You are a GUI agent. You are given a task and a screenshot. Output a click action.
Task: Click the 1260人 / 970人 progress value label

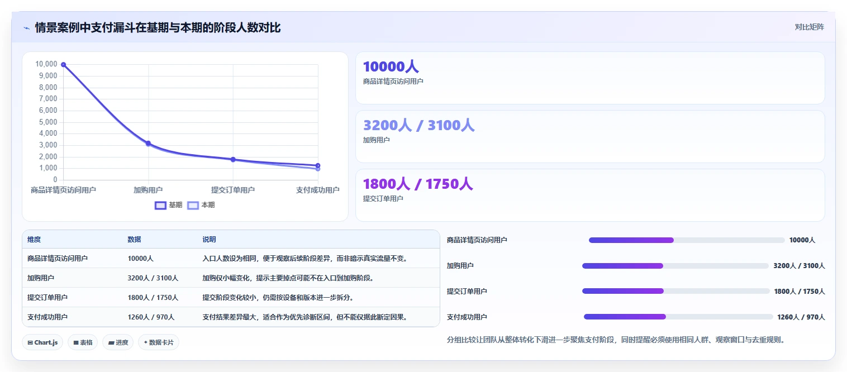click(x=801, y=317)
